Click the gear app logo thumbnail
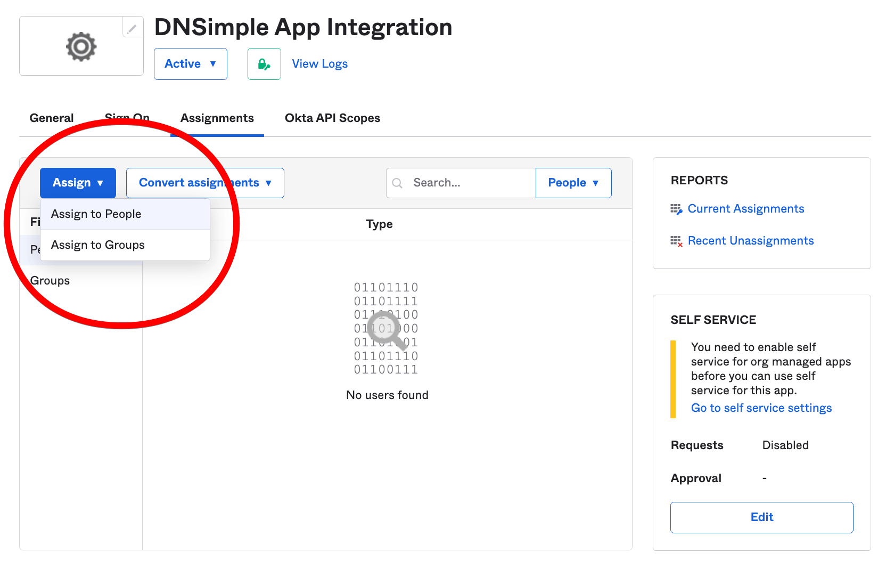The height and width of the screenshot is (585, 886). click(81, 46)
